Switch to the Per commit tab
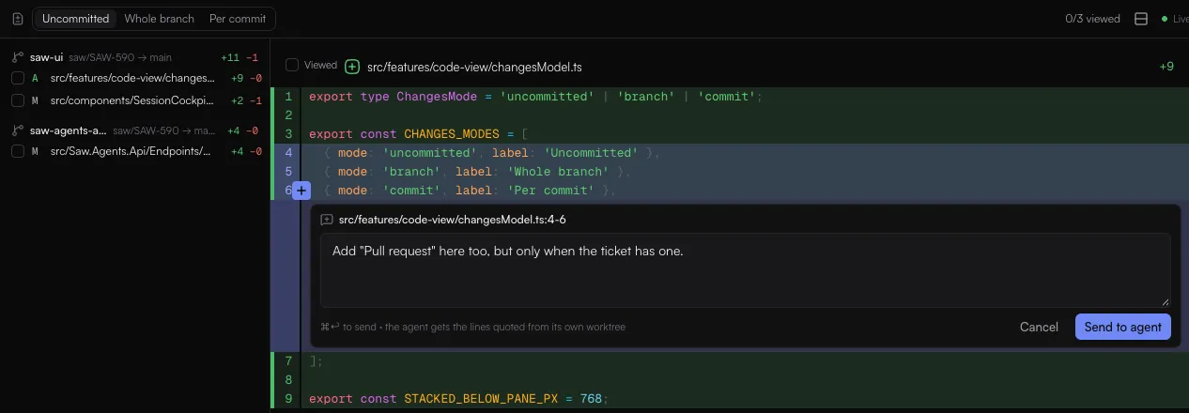This screenshot has height=413, width=1189. point(237,19)
